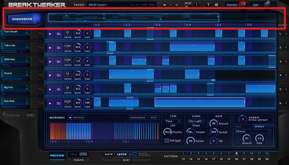The width and height of the screenshot is (289, 165).
Task: Open the settings gear icon
Action: pos(217,5)
